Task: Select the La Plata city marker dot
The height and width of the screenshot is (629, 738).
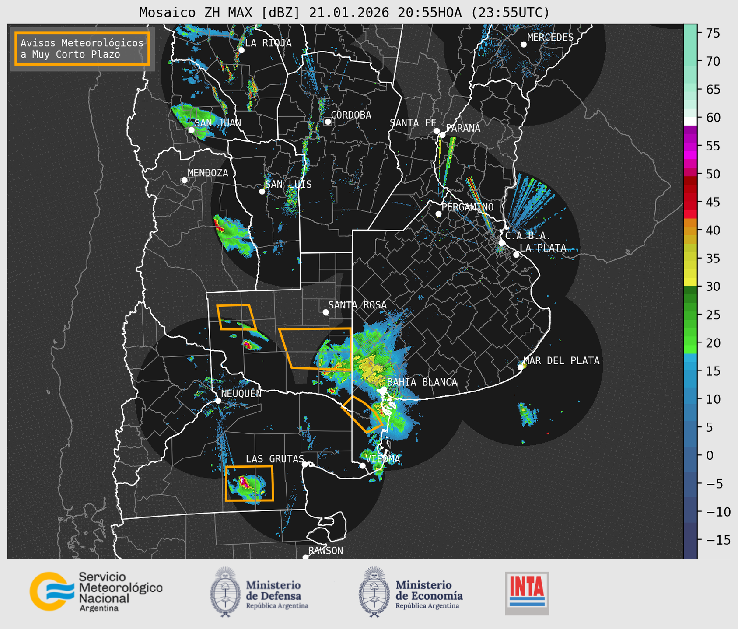Action: click(516, 255)
